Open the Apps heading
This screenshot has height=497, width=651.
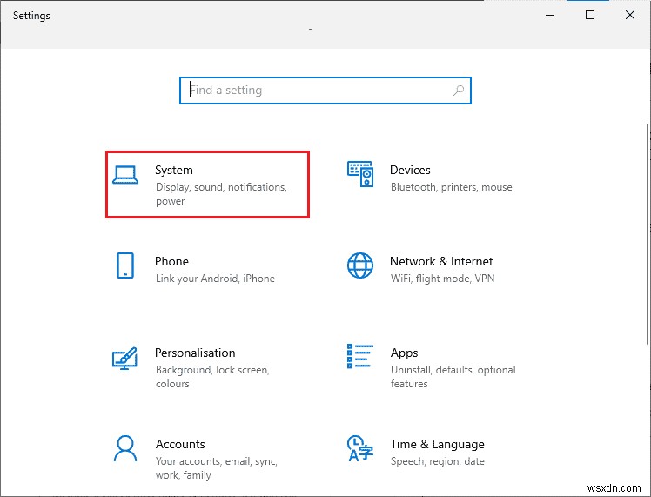[x=404, y=353]
